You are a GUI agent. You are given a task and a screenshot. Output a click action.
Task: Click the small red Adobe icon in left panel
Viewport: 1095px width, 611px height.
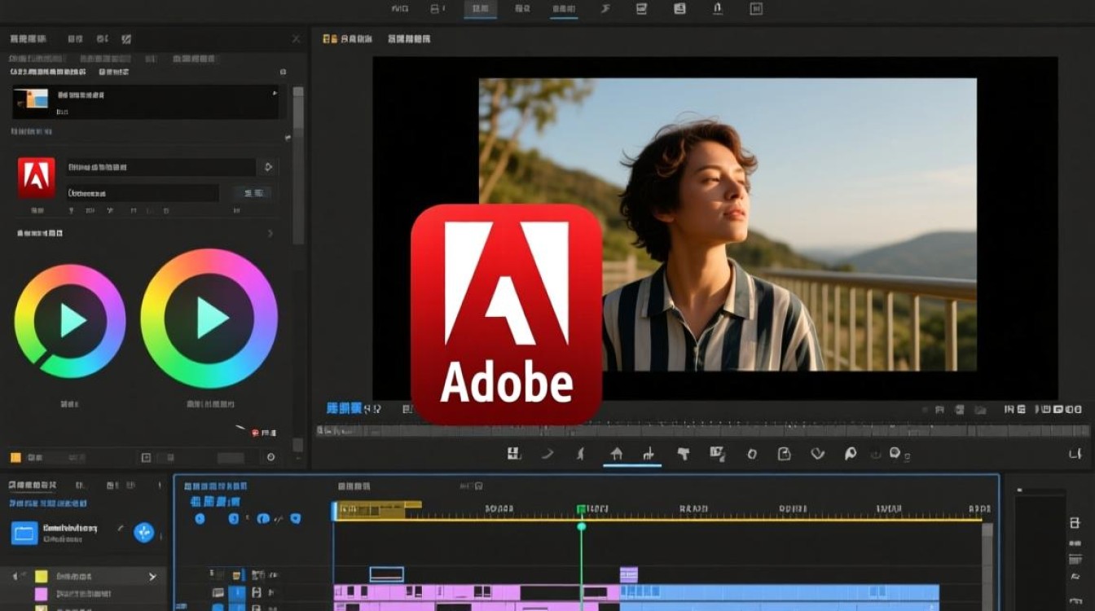point(37,178)
